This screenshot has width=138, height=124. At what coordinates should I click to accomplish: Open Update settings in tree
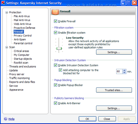pos(14,70)
